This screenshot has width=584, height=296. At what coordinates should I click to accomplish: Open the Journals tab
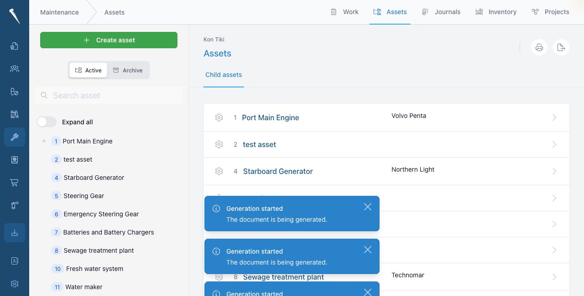(x=441, y=12)
